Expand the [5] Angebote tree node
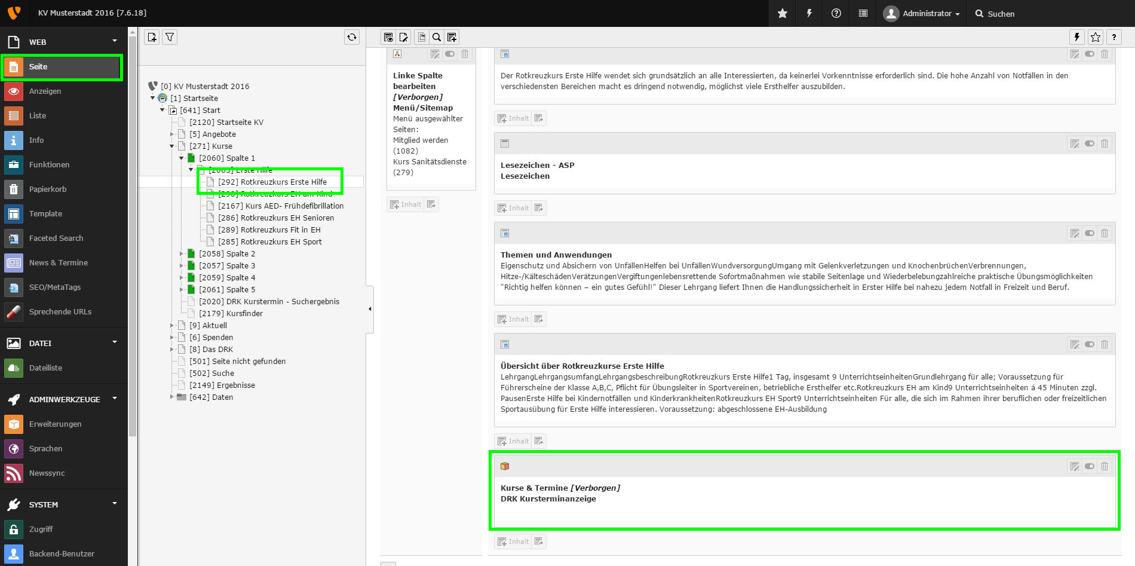This screenshot has width=1135, height=566. tap(172, 134)
